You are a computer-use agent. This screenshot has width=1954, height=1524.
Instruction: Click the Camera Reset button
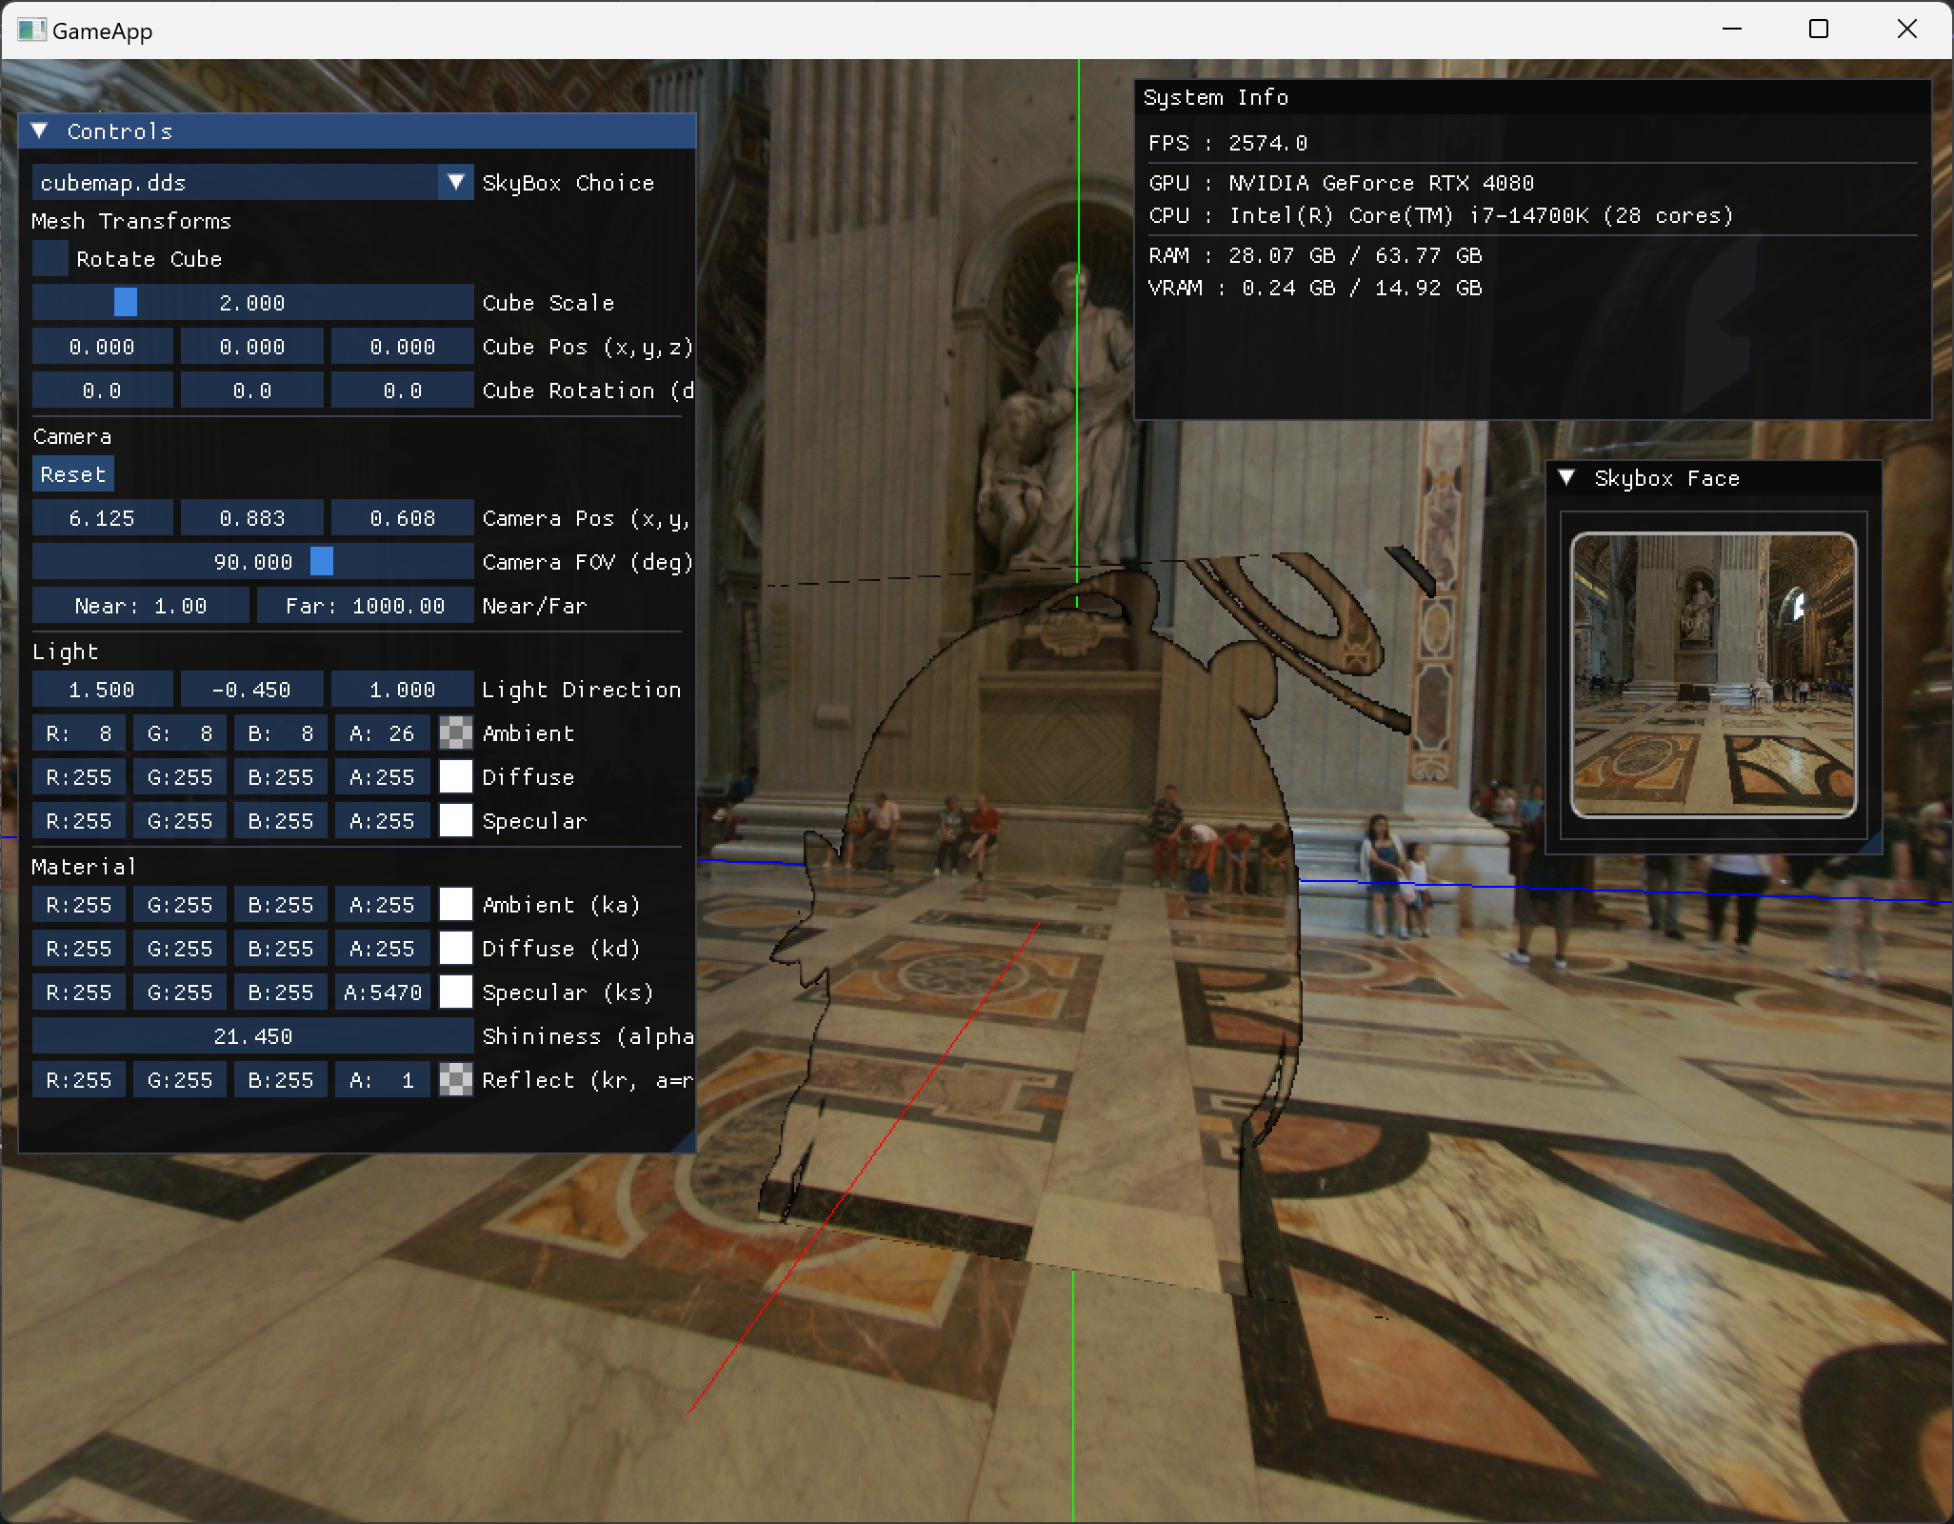point(72,474)
